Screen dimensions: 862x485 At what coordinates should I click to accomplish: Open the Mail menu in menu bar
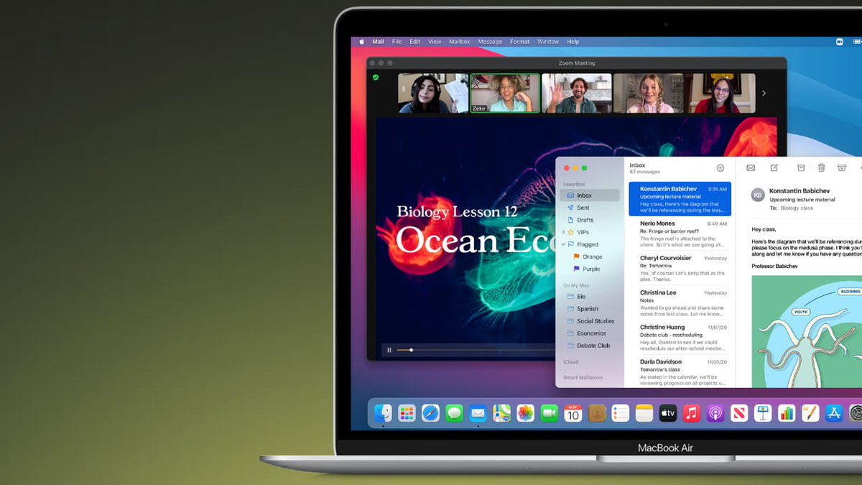click(378, 42)
